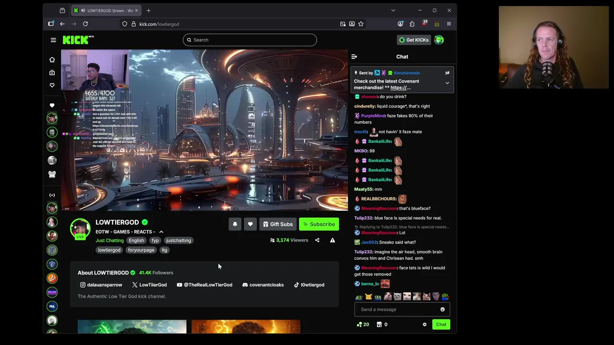Bookmark page with the star icon
The width and height of the screenshot is (614, 345).
tap(361, 24)
